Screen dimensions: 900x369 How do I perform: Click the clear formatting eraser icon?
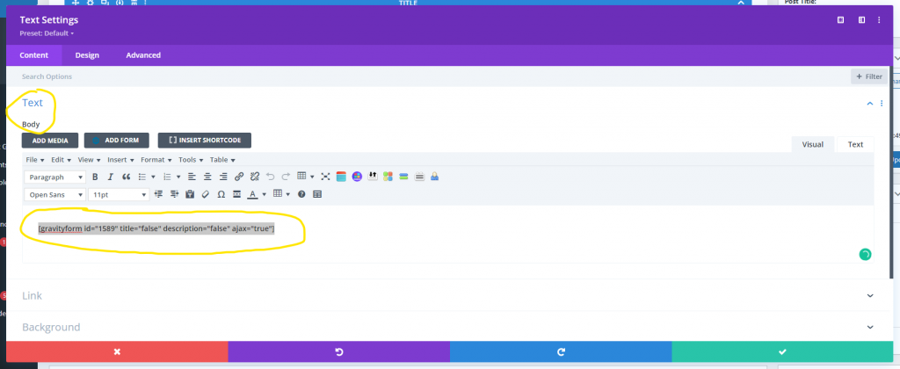coord(206,194)
